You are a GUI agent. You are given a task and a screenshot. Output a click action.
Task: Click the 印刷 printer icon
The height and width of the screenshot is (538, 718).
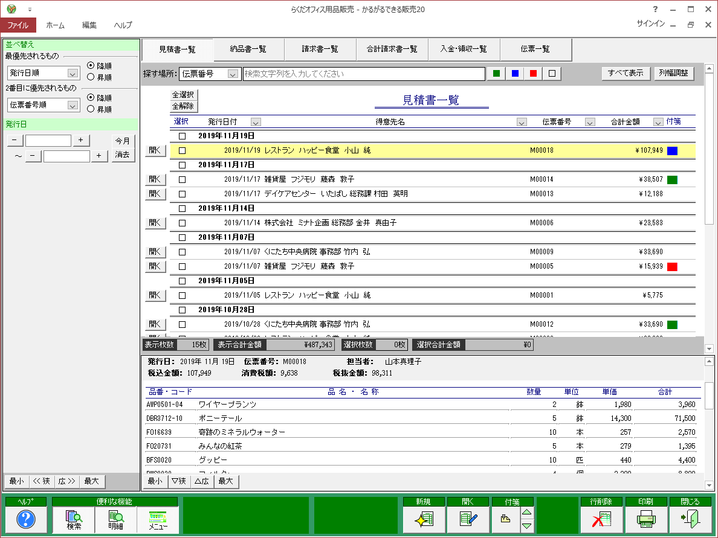(x=645, y=519)
